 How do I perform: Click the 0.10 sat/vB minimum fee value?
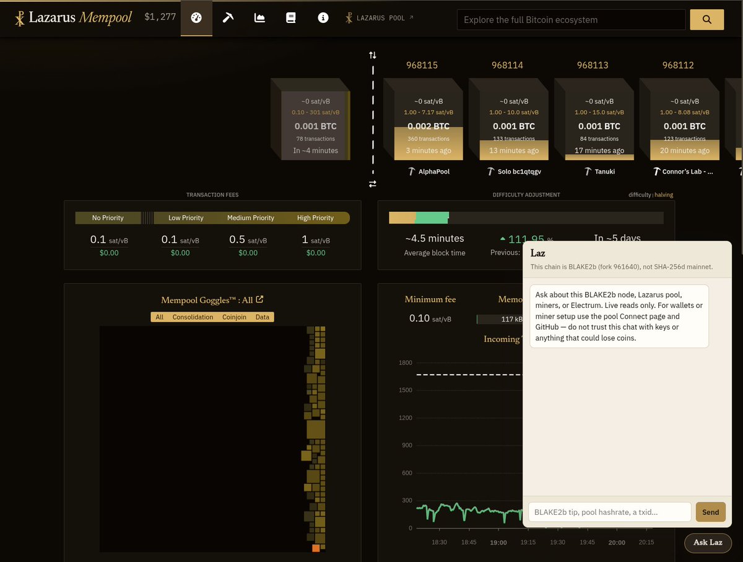pos(430,318)
